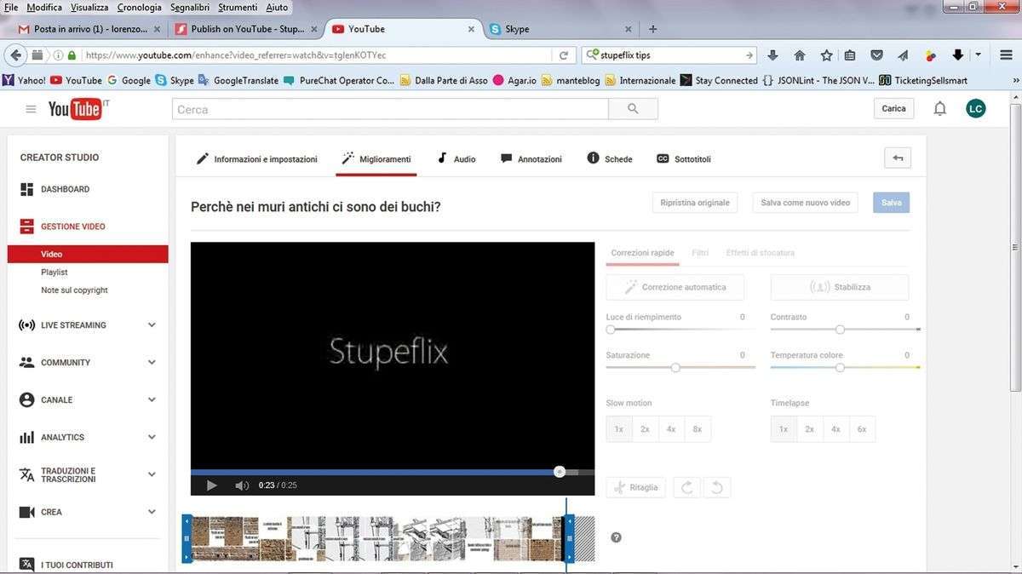1022x574 pixels.
Task: Click the search magnifier button
Action: click(633, 109)
